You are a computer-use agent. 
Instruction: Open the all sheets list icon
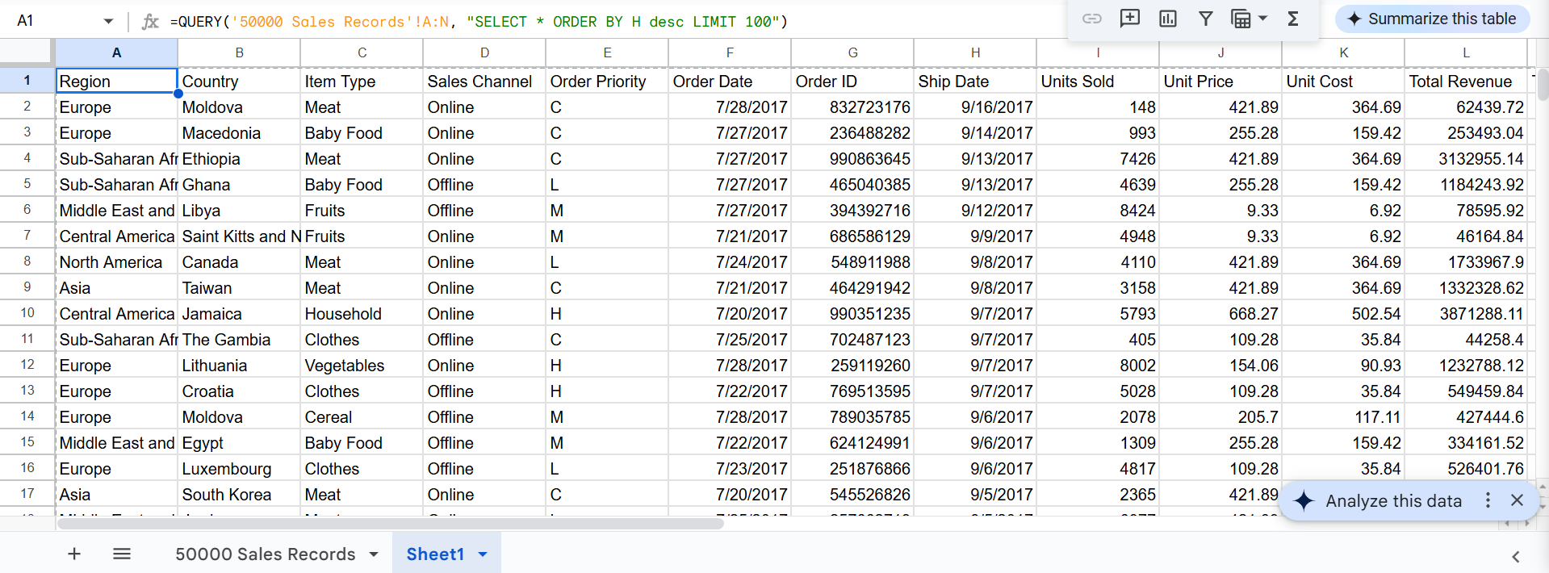pyautogui.click(x=122, y=554)
